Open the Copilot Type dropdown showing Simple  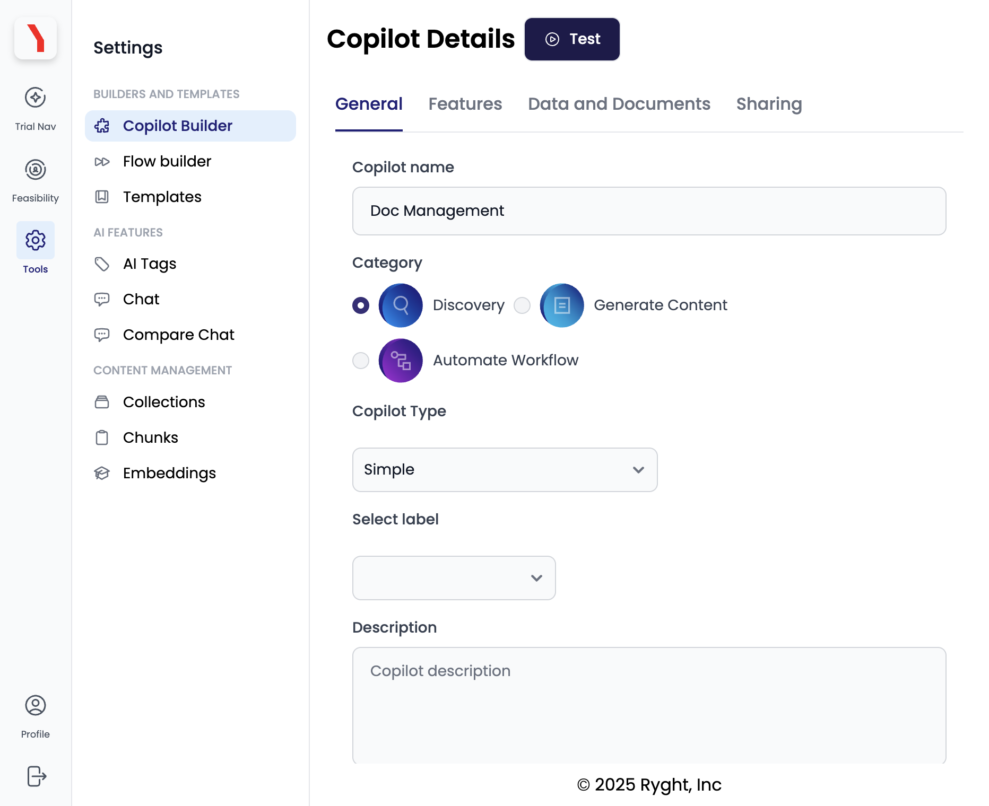[x=505, y=470]
